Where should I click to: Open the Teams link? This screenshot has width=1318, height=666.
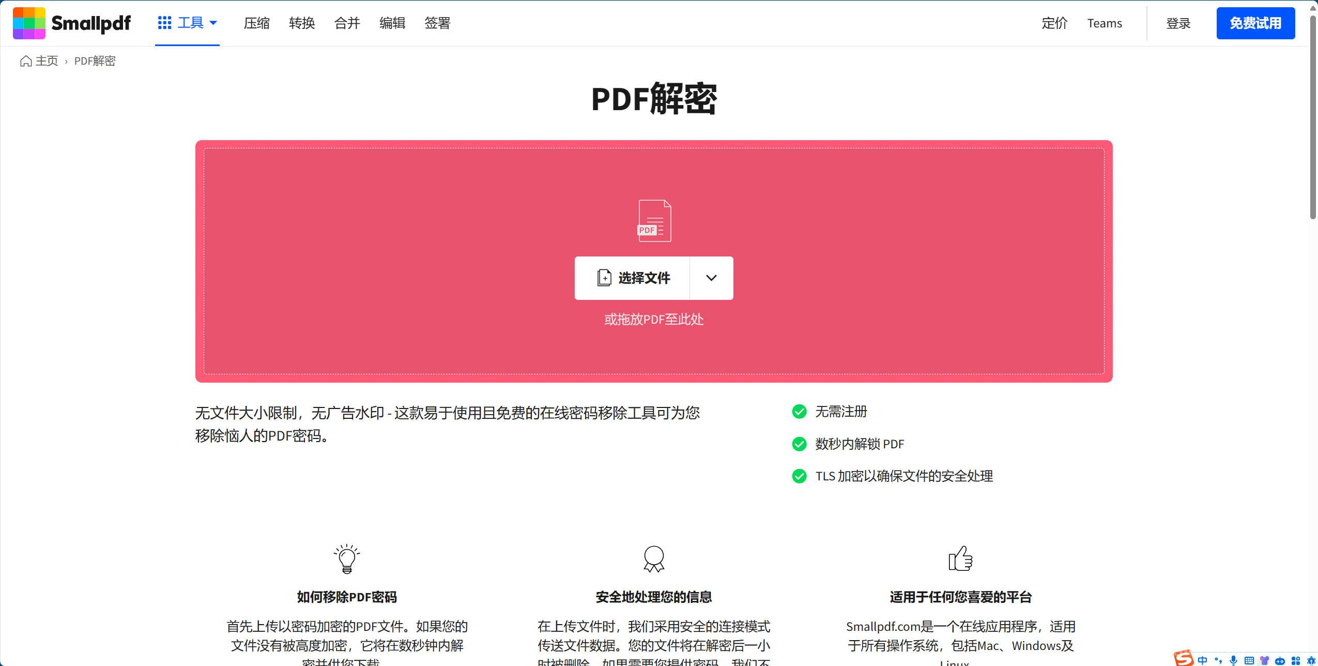tap(1105, 23)
